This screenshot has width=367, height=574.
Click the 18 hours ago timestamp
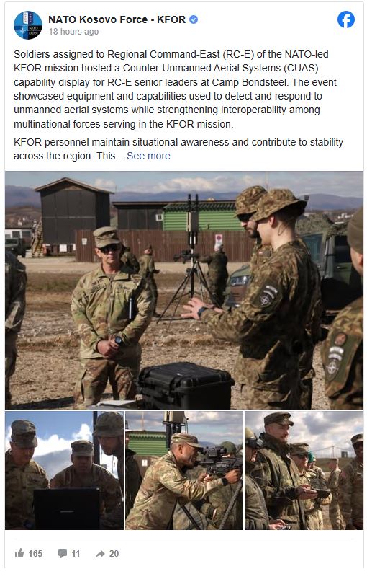(73, 32)
